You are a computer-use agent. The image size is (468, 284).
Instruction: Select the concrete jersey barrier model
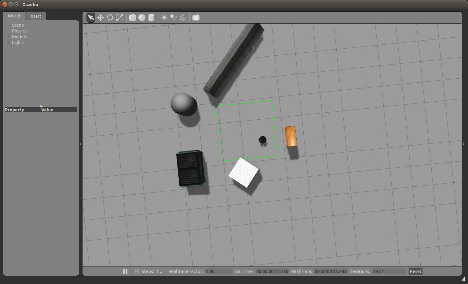point(234,61)
